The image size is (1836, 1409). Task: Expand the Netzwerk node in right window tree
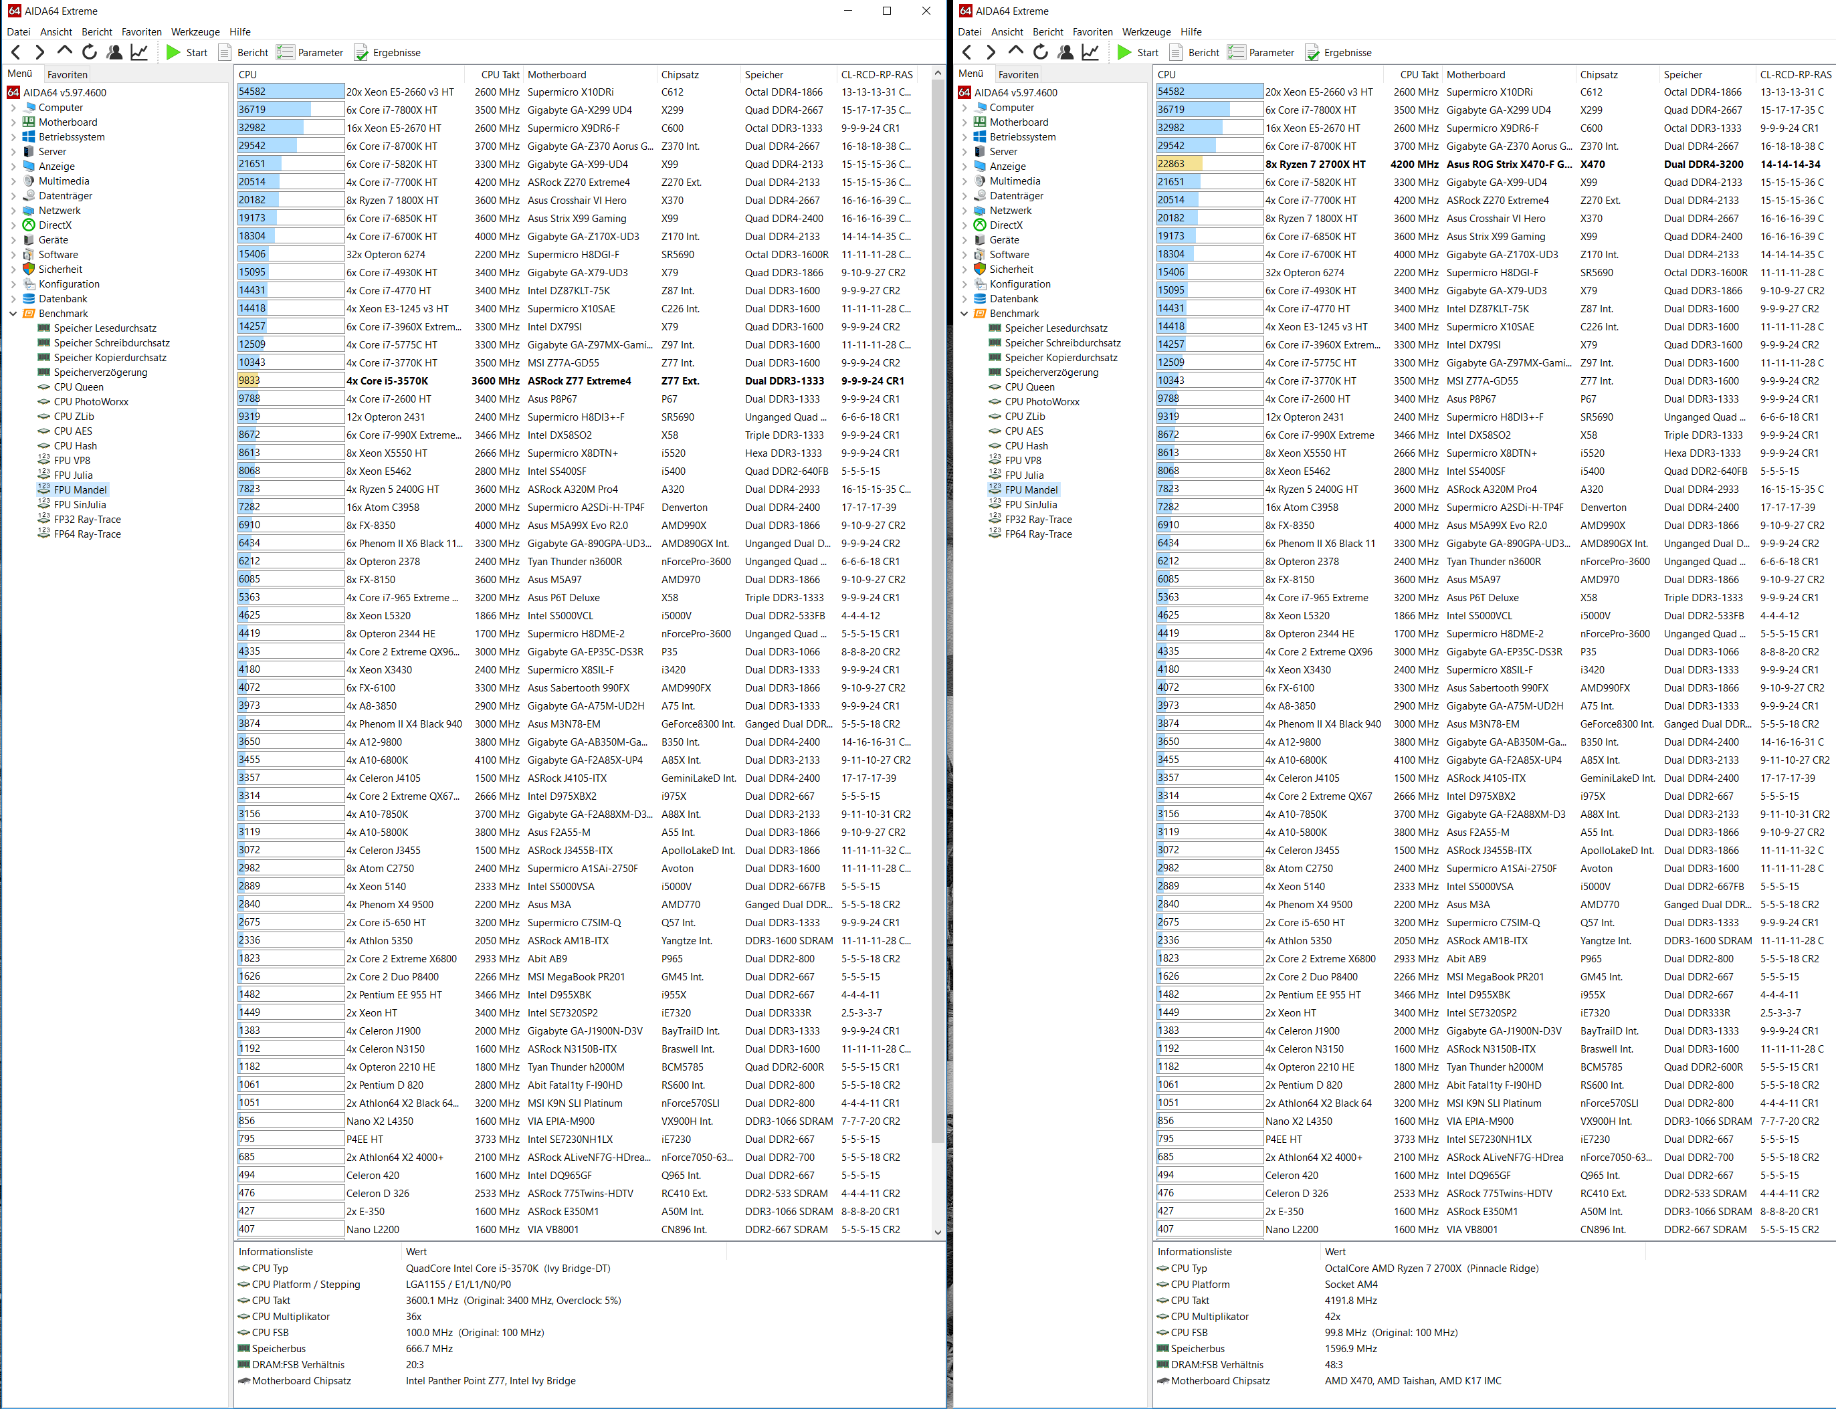point(964,211)
